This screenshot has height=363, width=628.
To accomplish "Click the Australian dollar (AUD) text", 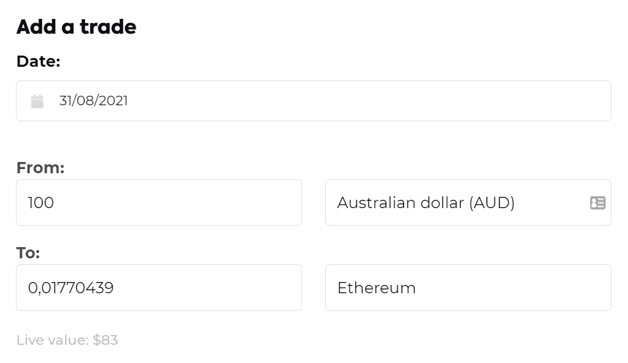I will [x=426, y=203].
